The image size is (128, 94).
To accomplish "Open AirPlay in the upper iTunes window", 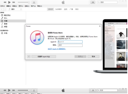I will [34, 2].
